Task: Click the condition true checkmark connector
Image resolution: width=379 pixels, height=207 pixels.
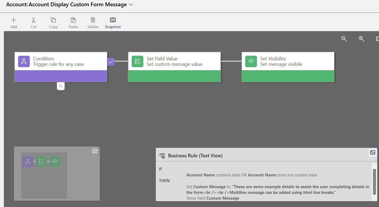Action: [111, 61]
